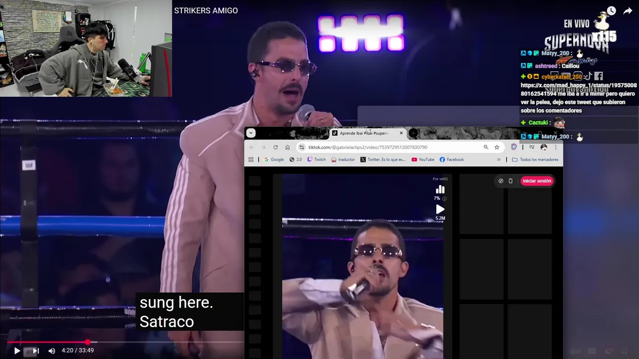Open the Facebook bookmark
The image size is (639, 359).
coord(452,160)
